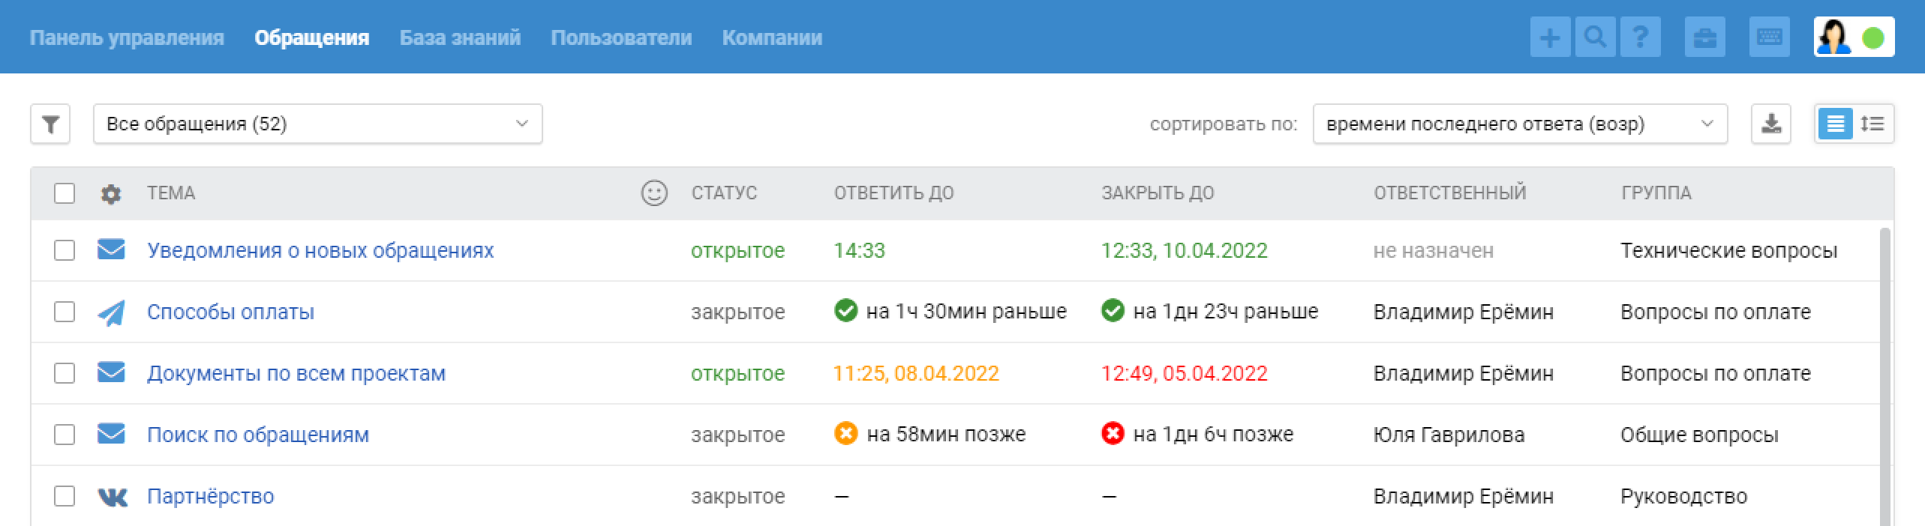This screenshot has height=526, width=1925.
Task: Open the sort order dropdown
Action: pyautogui.click(x=1519, y=124)
